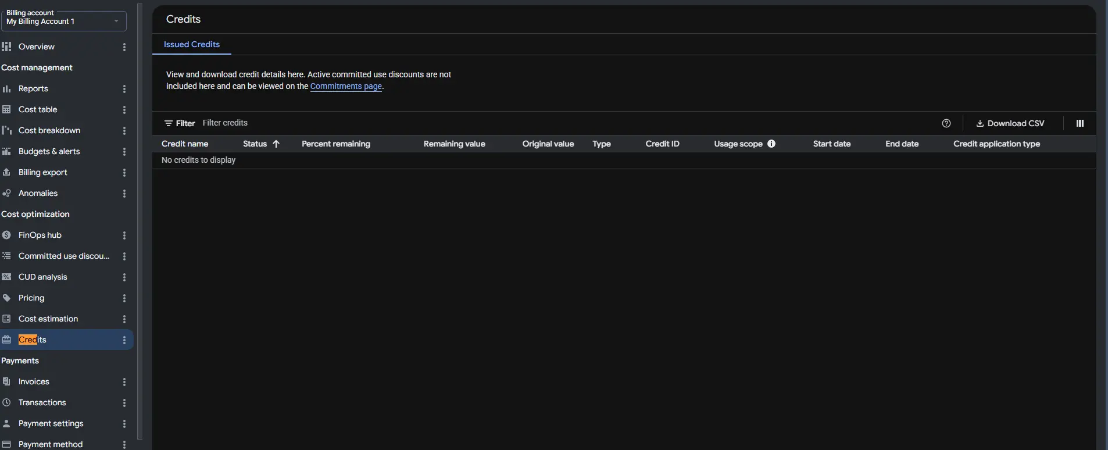Click the Pricing tag icon
Image resolution: width=1108 pixels, height=450 pixels.
point(6,298)
